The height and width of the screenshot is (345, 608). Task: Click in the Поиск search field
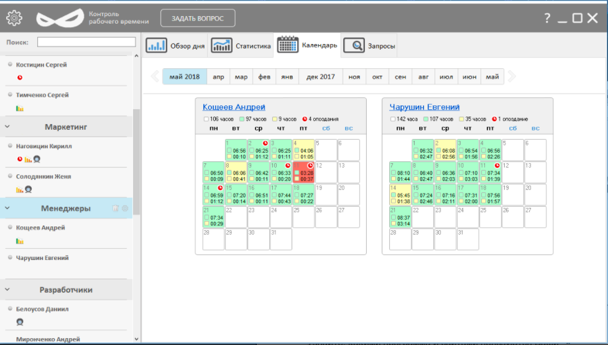tap(86, 42)
